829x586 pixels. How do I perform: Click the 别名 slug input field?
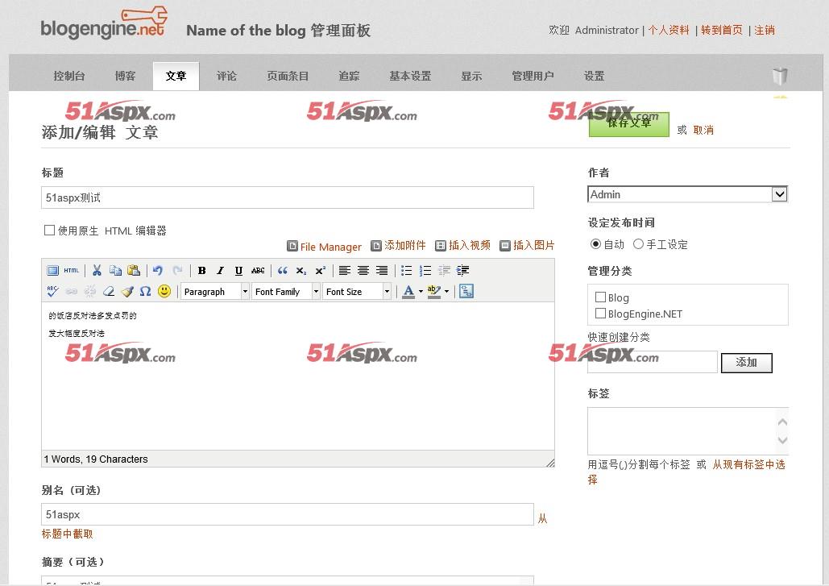pos(288,514)
